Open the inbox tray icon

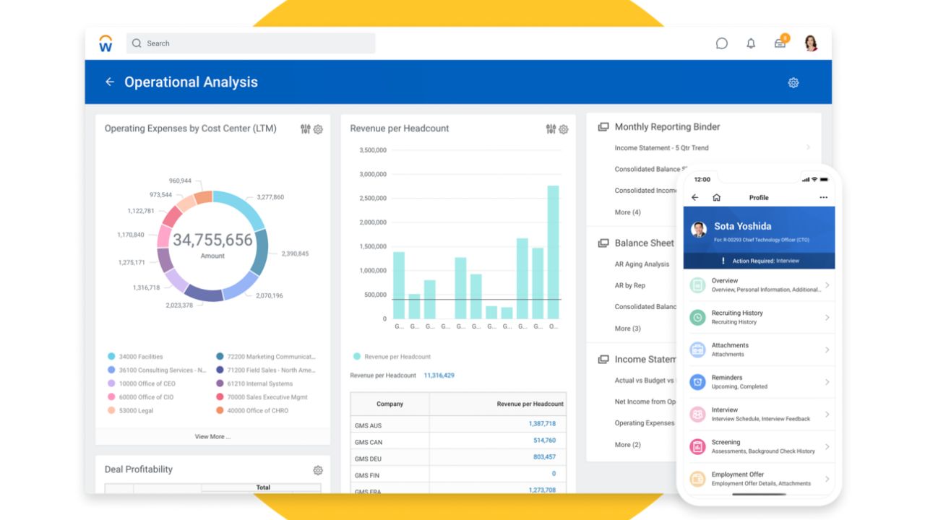click(780, 43)
